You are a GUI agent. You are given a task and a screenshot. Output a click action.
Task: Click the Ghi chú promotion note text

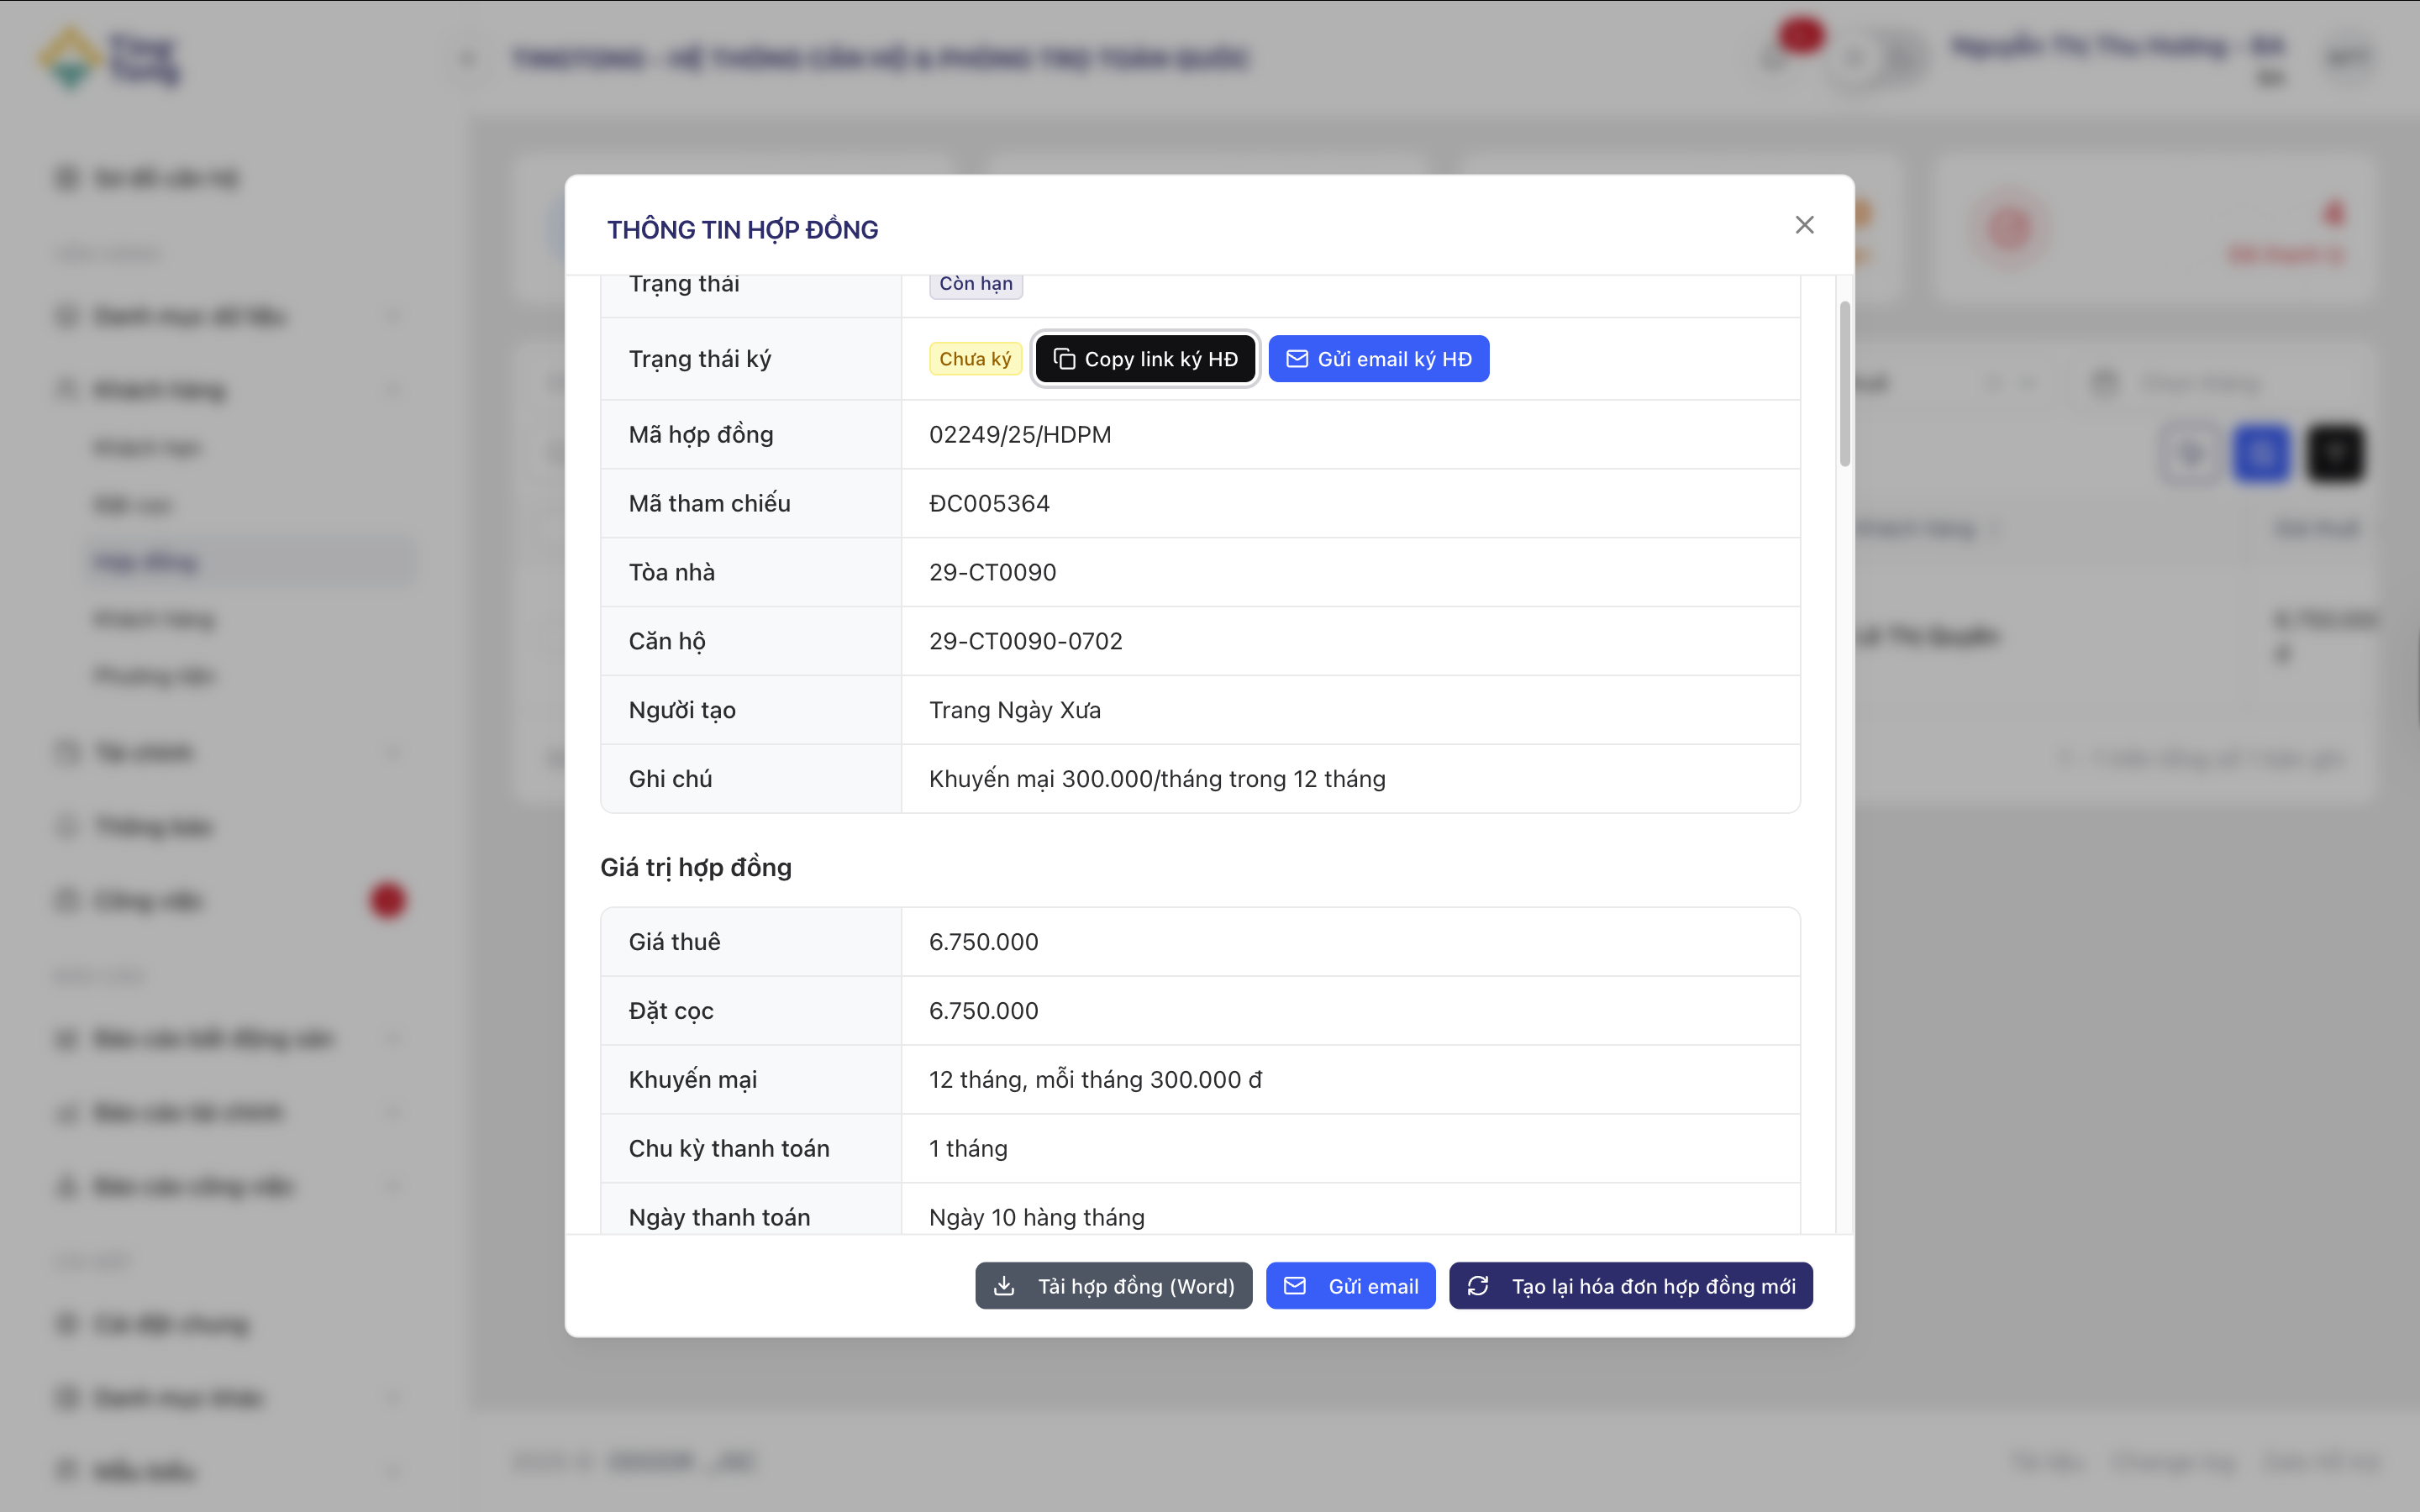[1156, 779]
